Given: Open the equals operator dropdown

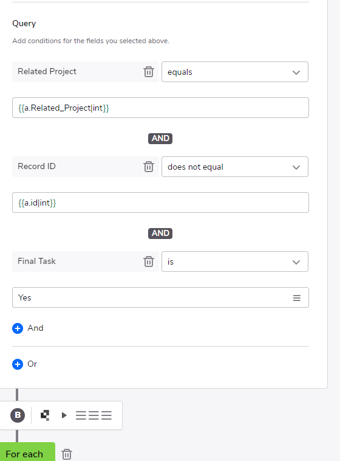Looking at the screenshot, I should click(x=235, y=72).
